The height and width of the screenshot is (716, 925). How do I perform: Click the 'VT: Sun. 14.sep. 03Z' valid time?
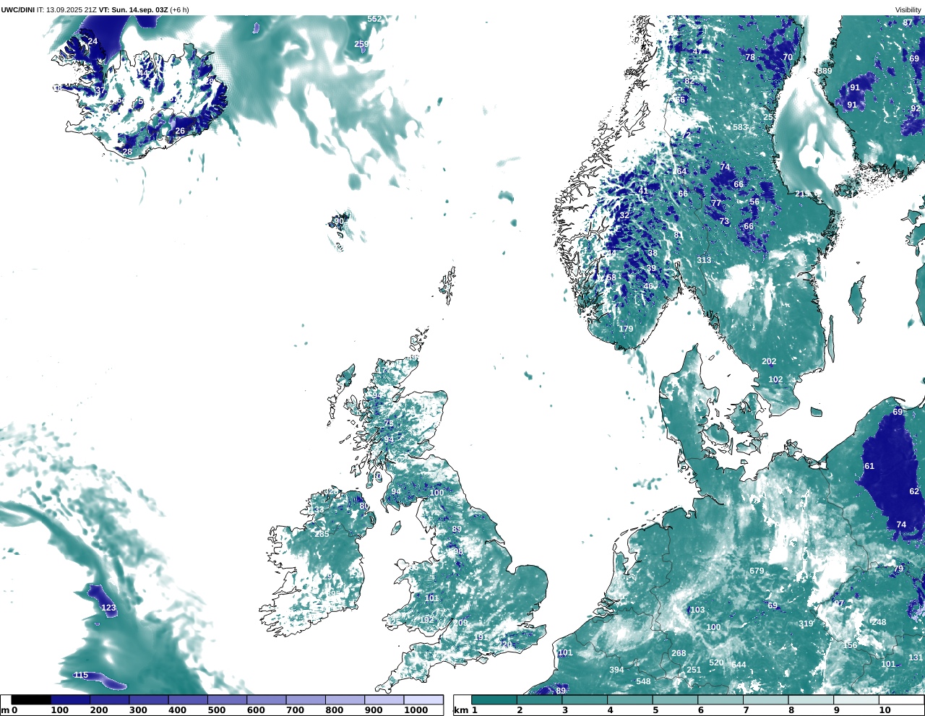[133, 10]
